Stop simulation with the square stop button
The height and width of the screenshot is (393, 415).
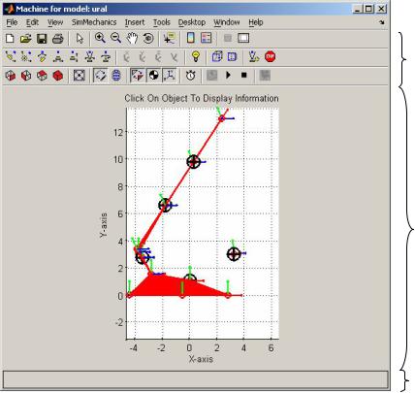point(244,76)
